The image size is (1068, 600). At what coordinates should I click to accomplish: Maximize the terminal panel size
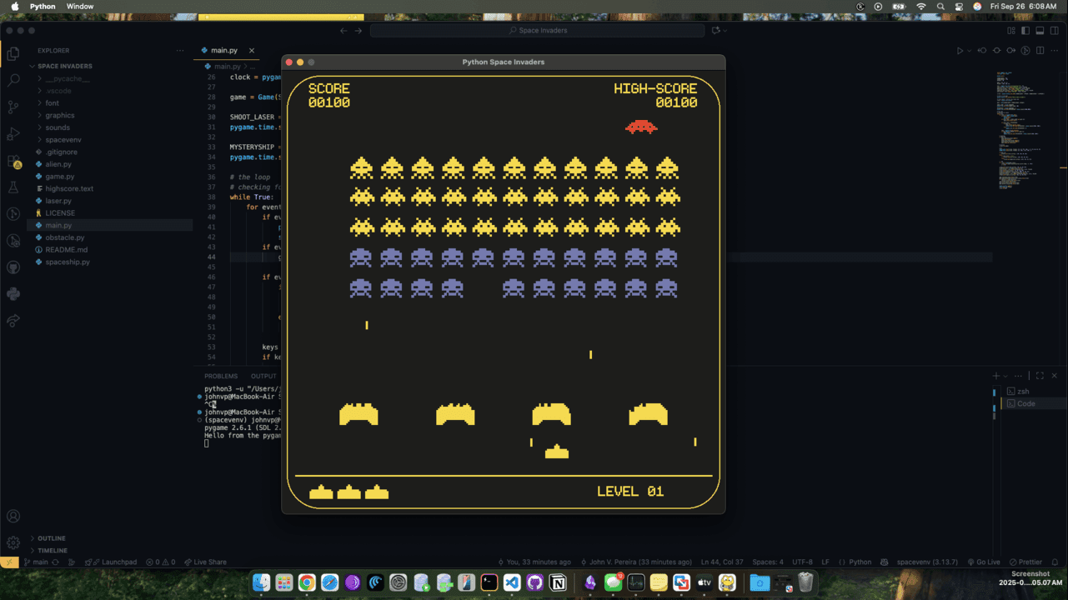point(1040,376)
